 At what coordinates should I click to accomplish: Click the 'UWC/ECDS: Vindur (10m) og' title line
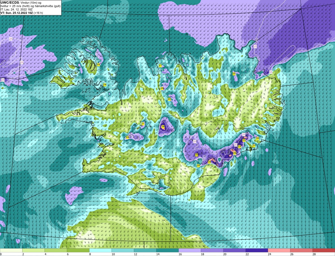pos(21,2)
